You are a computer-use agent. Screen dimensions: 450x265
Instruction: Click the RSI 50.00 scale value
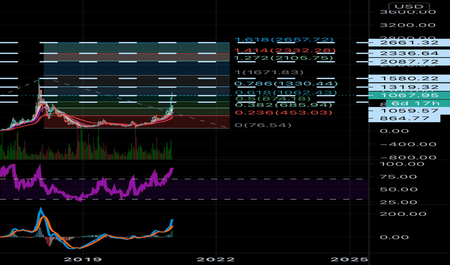tap(398, 189)
